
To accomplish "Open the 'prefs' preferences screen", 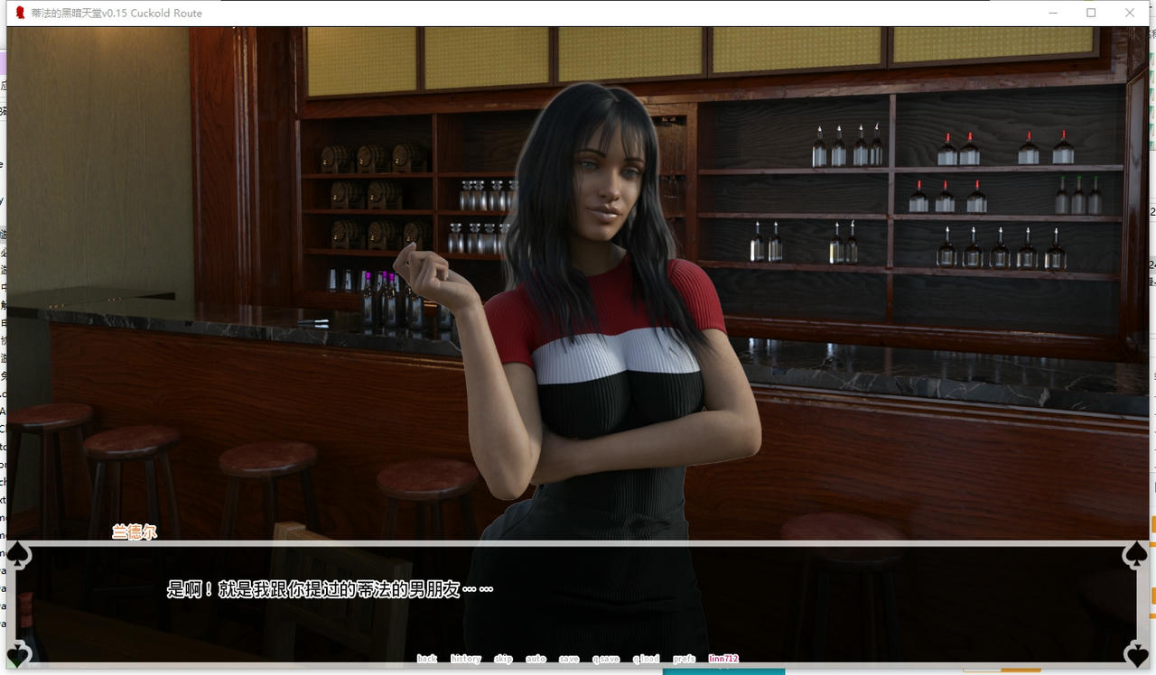I will point(682,659).
